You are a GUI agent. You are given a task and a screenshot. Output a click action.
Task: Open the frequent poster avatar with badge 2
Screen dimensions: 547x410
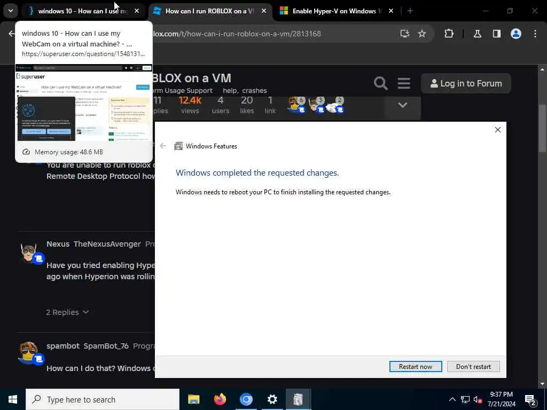335,105
